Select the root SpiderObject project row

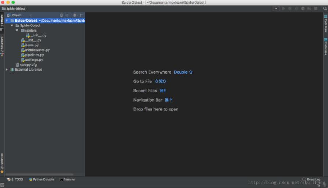tap(45, 21)
